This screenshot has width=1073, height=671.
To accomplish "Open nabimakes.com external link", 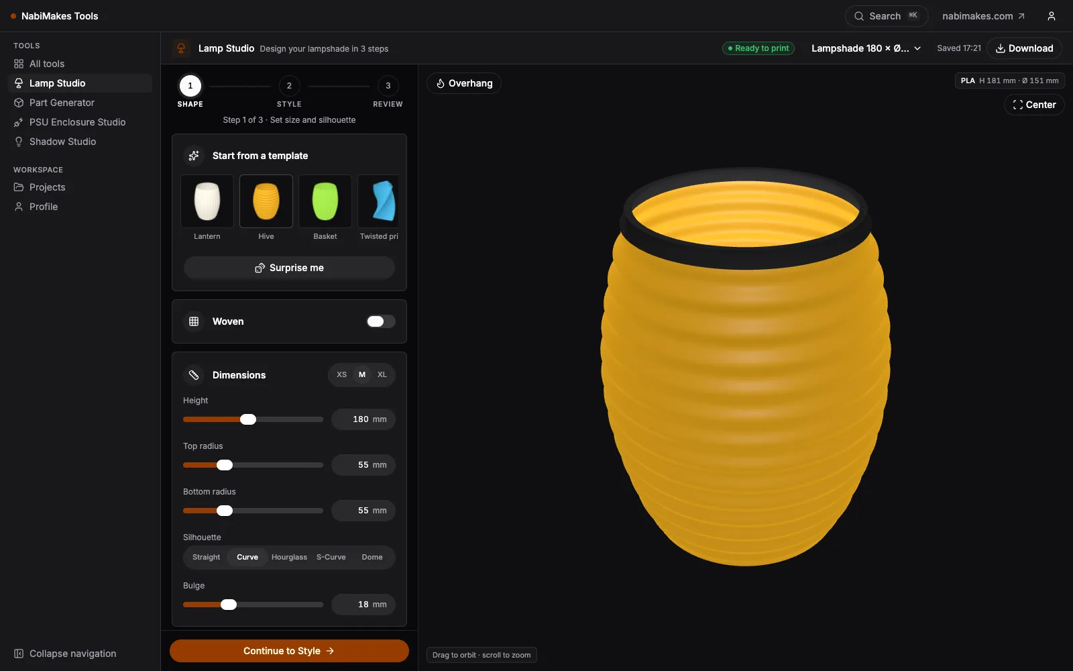I will 983,16.
